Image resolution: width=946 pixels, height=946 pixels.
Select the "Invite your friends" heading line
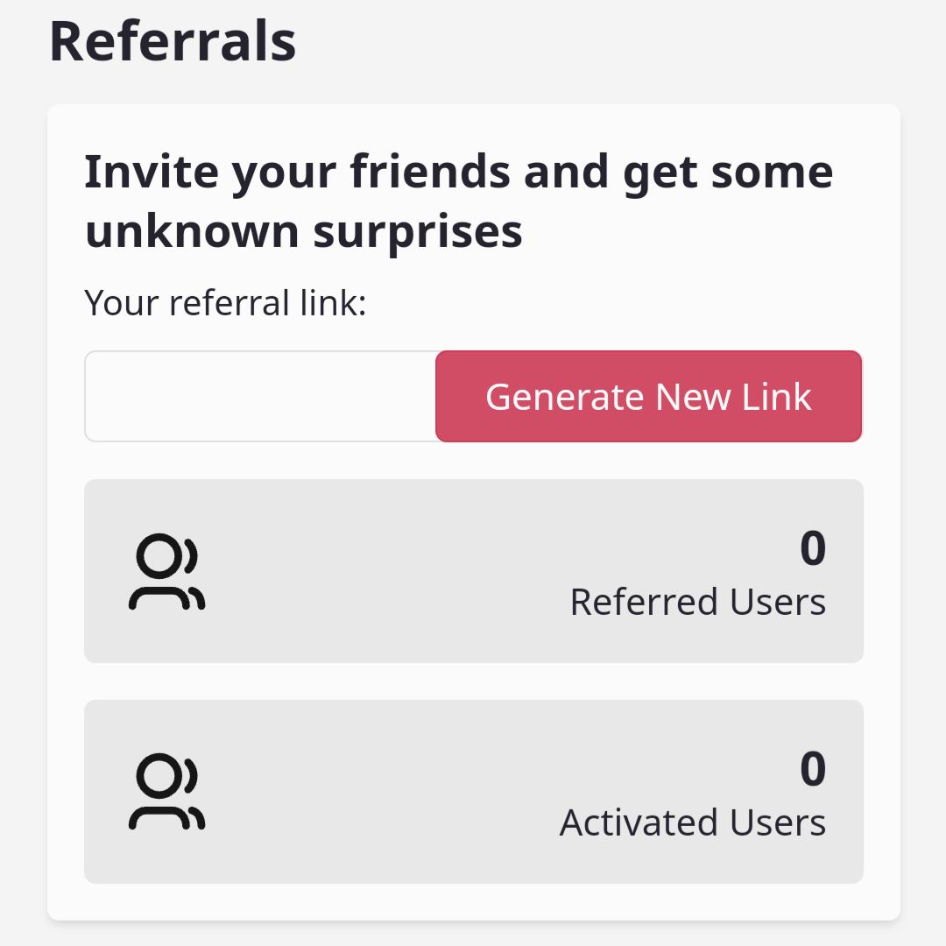tap(458, 172)
